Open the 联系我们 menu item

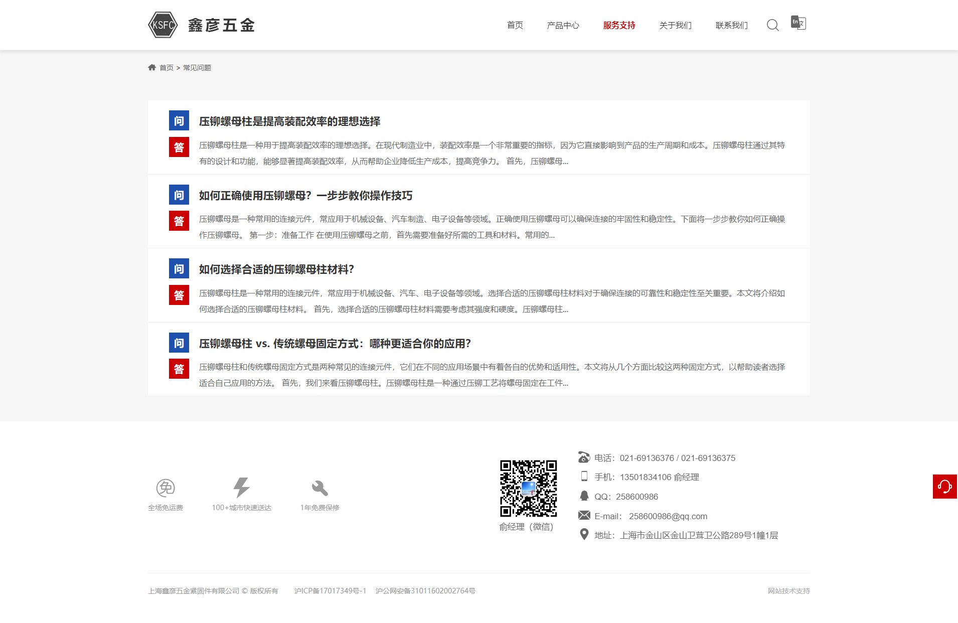[731, 26]
